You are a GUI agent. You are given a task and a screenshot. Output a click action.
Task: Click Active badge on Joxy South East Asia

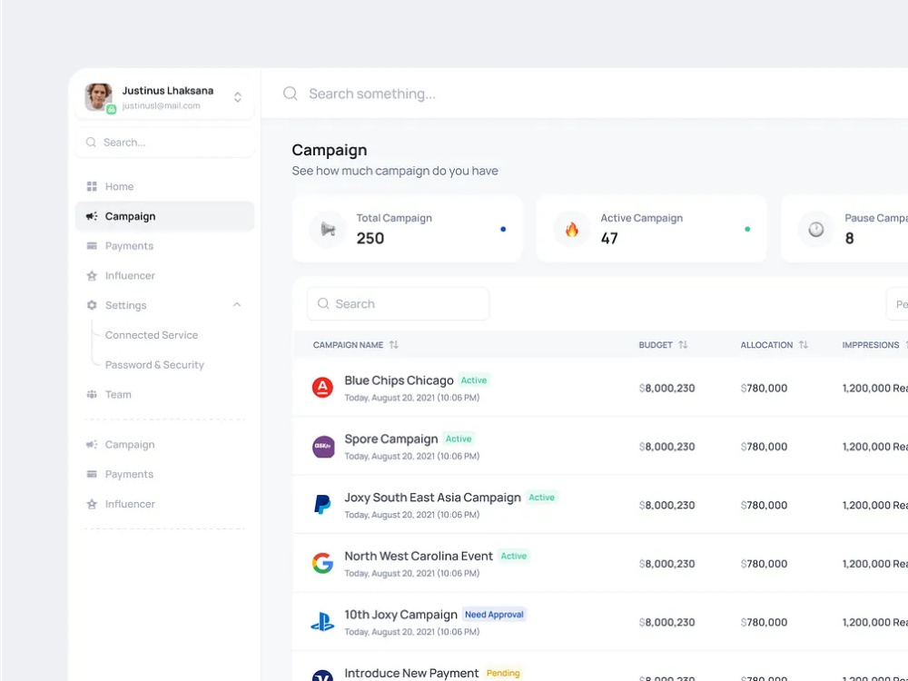541,498
